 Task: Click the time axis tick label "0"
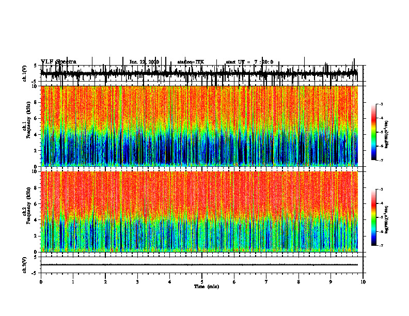[x=41, y=282]
